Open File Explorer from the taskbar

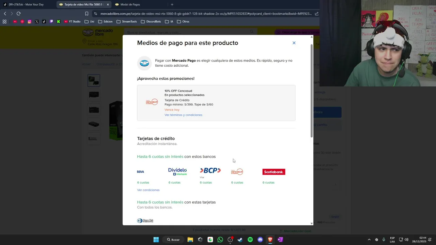pos(190,240)
